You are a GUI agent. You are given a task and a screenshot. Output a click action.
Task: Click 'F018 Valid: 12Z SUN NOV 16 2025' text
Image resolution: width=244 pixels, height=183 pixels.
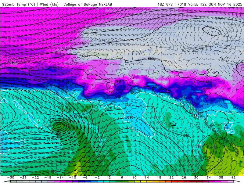pyautogui.click(x=210, y=4)
